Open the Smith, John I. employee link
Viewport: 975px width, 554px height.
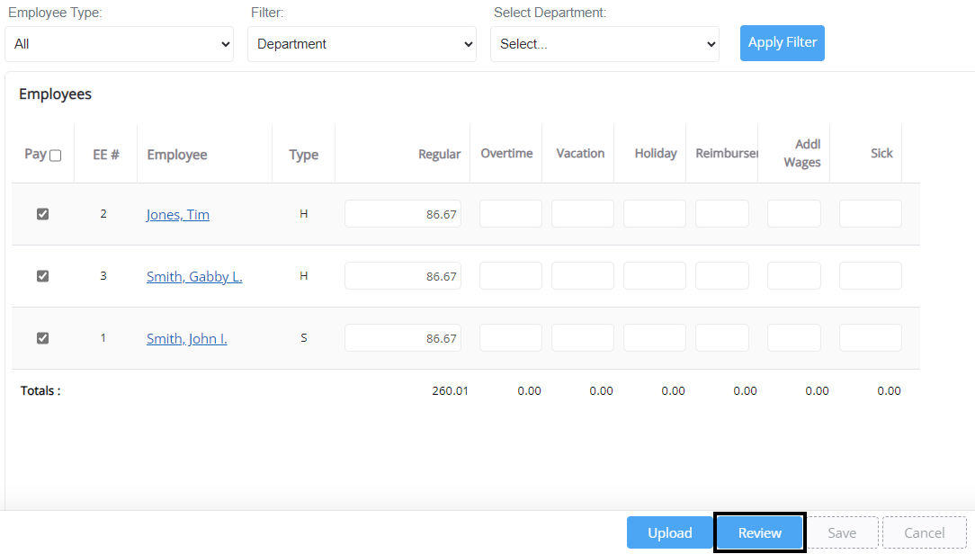tap(186, 338)
